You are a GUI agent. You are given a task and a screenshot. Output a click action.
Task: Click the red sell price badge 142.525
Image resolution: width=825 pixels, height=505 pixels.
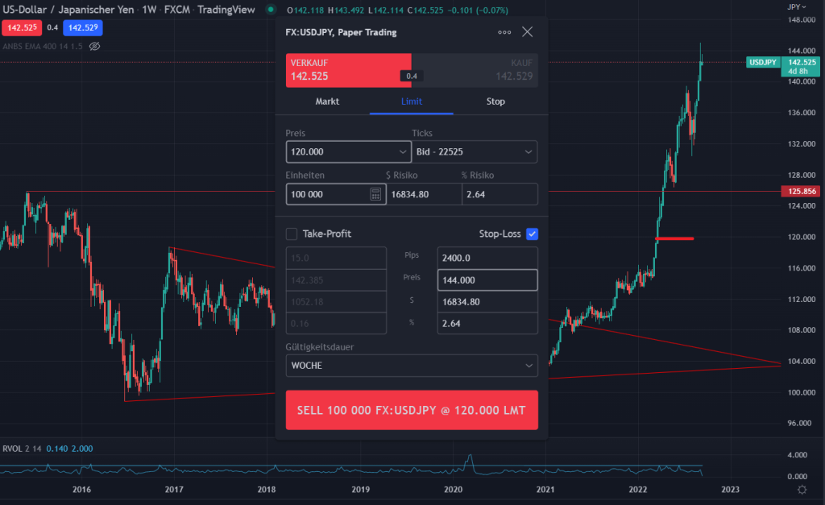23,27
